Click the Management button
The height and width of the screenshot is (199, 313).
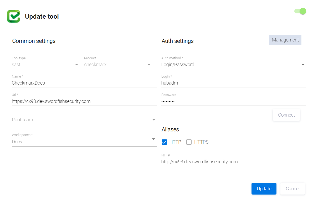[285, 40]
